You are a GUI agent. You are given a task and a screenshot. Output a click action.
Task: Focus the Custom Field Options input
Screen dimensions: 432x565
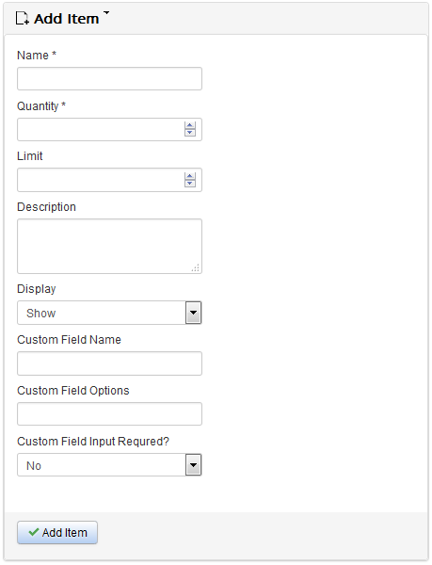point(109,414)
